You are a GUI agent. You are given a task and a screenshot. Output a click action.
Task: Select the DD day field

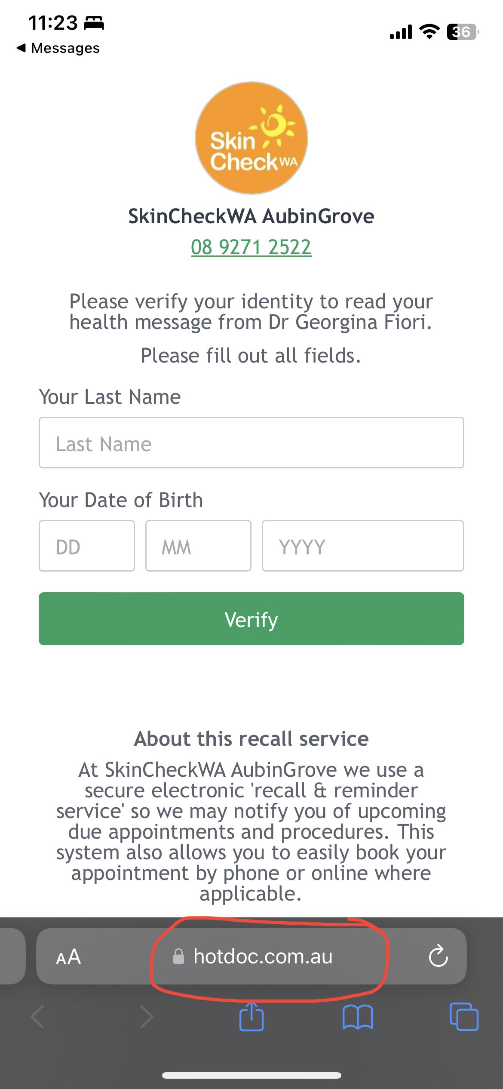tap(86, 546)
